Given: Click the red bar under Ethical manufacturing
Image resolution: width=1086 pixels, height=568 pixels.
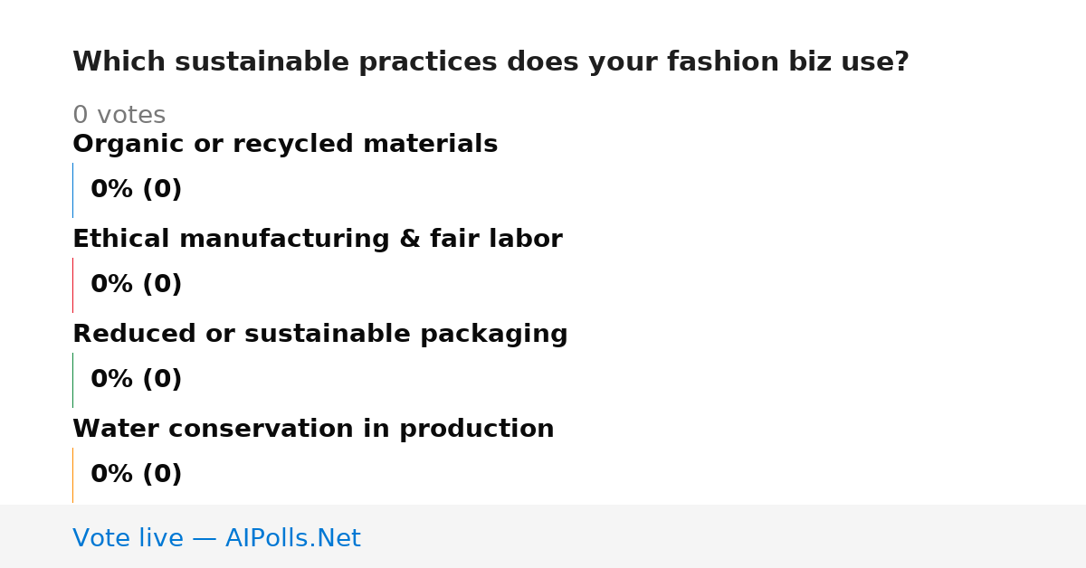Looking at the screenshot, I should 72,285.
